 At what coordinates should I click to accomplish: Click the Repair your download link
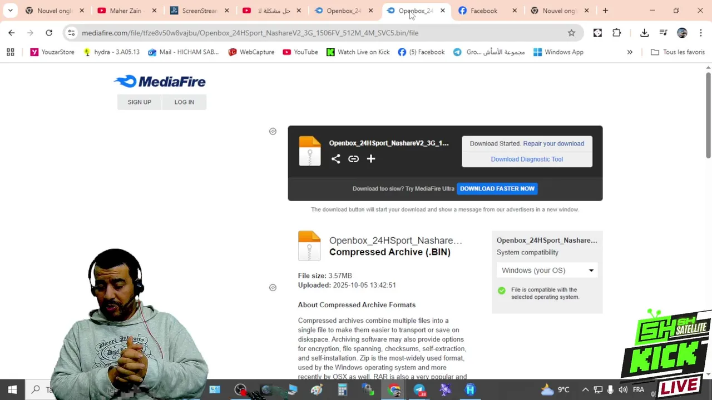click(553, 143)
